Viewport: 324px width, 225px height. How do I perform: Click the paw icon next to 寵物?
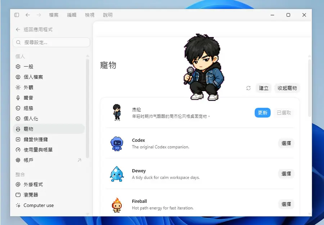point(18,129)
